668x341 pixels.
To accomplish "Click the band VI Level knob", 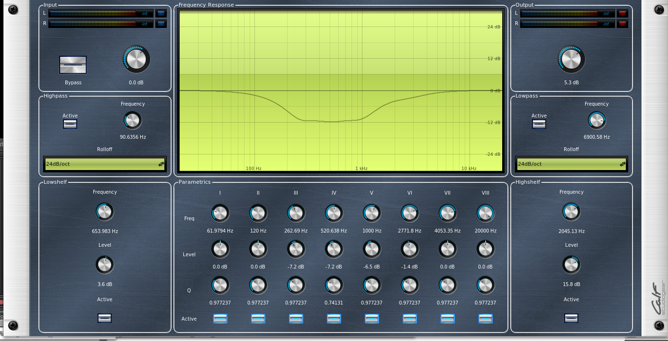I will click(x=410, y=249).
